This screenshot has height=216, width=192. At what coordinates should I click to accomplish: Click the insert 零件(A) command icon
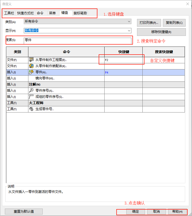[31, 72]
